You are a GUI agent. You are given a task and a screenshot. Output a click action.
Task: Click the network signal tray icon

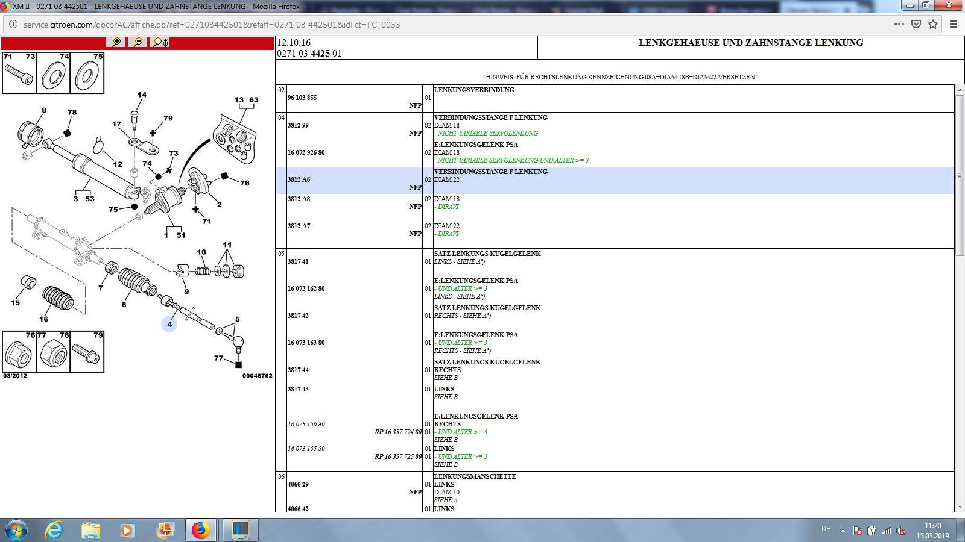(887, 531)
